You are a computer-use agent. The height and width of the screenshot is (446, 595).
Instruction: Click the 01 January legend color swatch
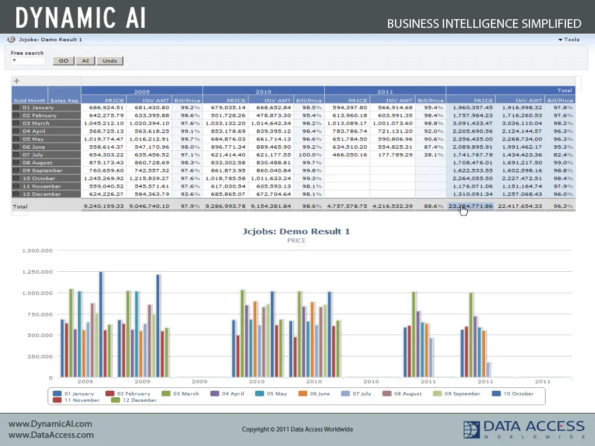click(58, 394)
